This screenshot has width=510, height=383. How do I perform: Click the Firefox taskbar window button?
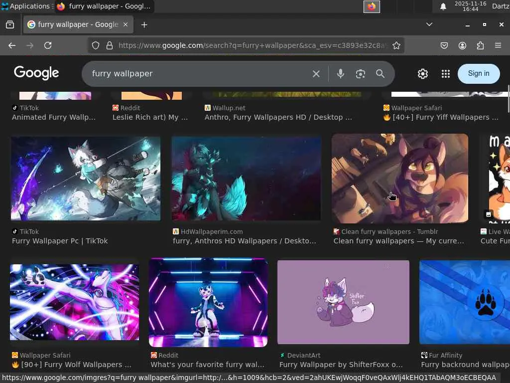click(104, 6)
